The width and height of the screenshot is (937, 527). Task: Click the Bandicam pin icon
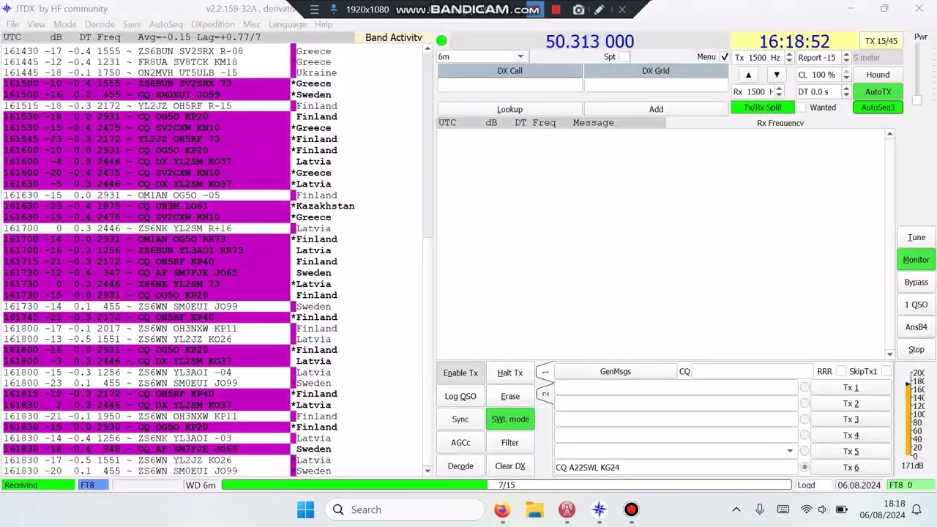tap(334, 10)
